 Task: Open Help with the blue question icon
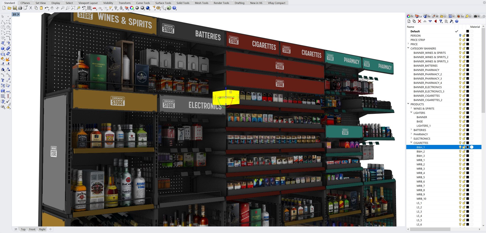174,8
